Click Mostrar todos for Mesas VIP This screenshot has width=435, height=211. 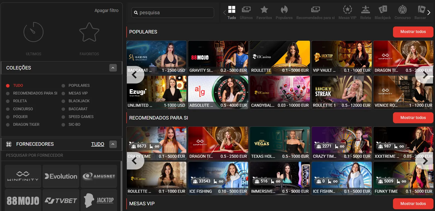click(413, 204)
